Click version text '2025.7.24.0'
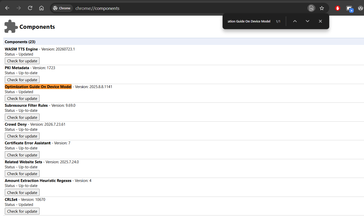 (x=69, y=162)
